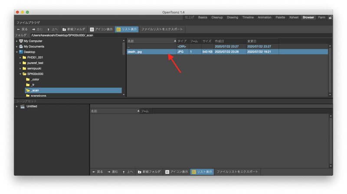Go up with bottom 上へ button
347x194 pixels.
(x=128, y=171)
